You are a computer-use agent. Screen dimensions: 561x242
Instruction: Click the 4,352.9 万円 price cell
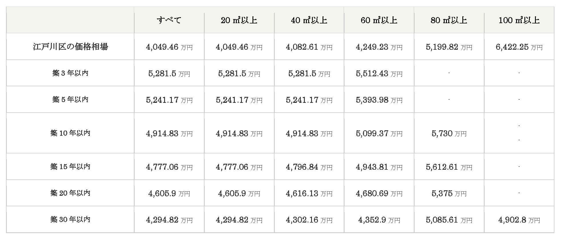pyautogui.click(x=379, y=220)
